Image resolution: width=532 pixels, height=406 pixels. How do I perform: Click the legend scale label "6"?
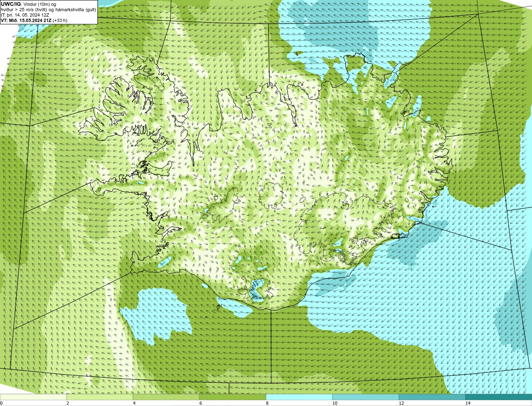click(x=200, y=403)
